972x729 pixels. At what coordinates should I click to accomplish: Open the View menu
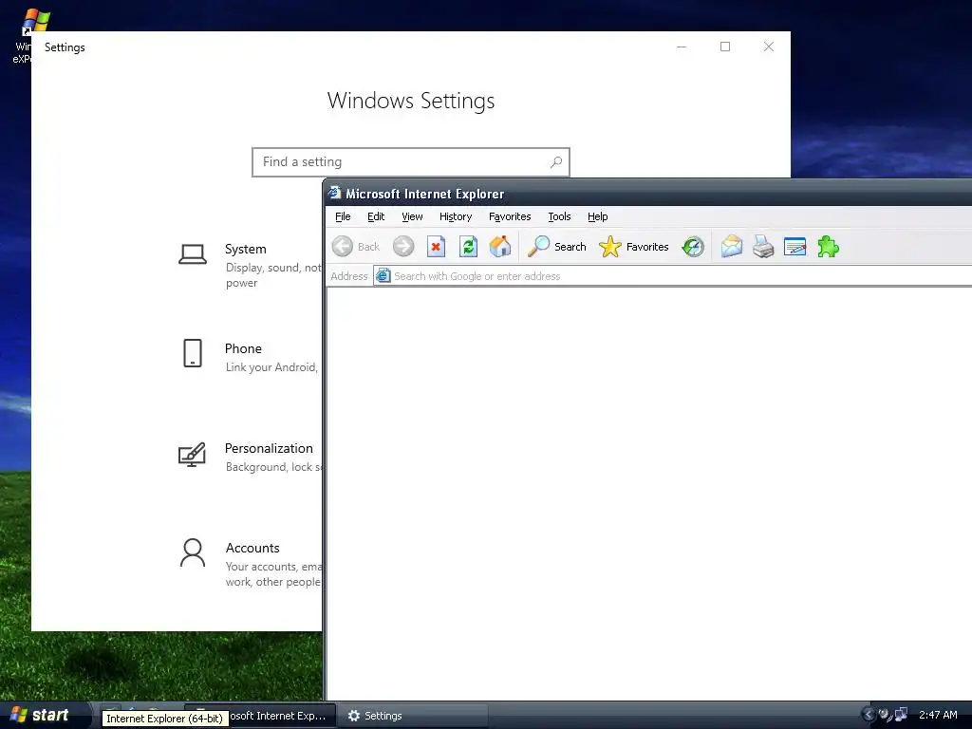coord(412,216)
